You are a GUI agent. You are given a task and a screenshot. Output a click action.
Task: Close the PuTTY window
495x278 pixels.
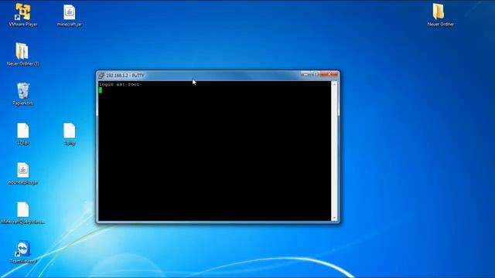(x=329, y=74)
